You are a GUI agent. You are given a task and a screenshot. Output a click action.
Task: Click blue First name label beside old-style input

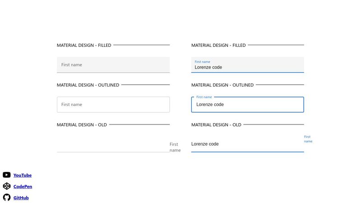pos(308,139)
